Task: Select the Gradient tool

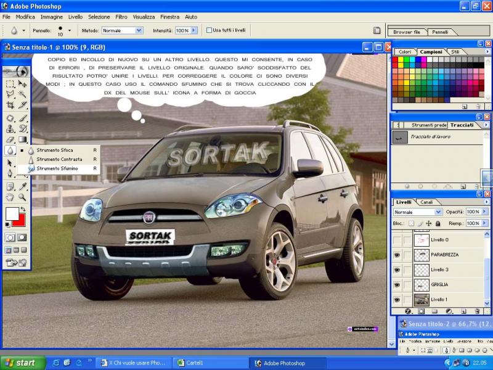Action: pyautogui.click(x=22, y=139)
